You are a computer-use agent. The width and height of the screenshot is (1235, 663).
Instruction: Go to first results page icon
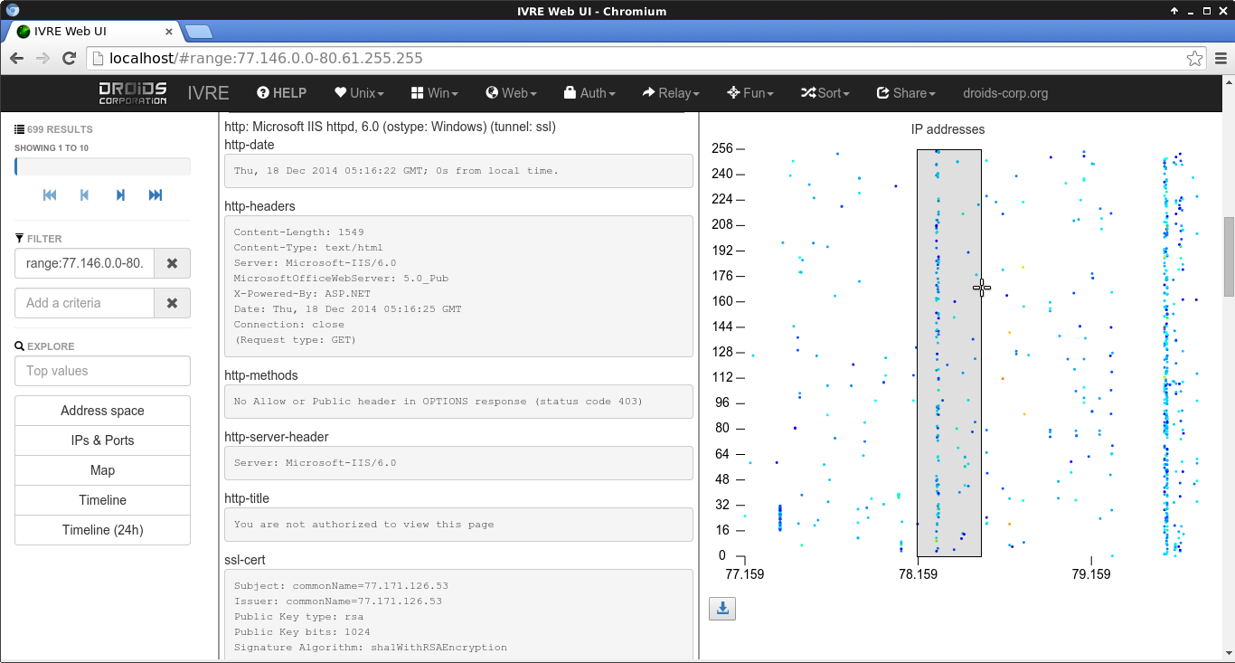point(50,195)
